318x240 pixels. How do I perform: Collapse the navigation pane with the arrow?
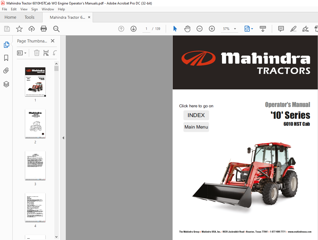[63, 138]
